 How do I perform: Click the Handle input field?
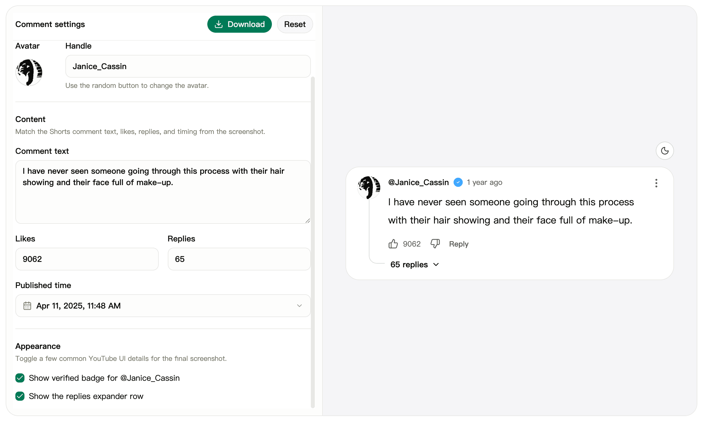[x=188, y=66]
